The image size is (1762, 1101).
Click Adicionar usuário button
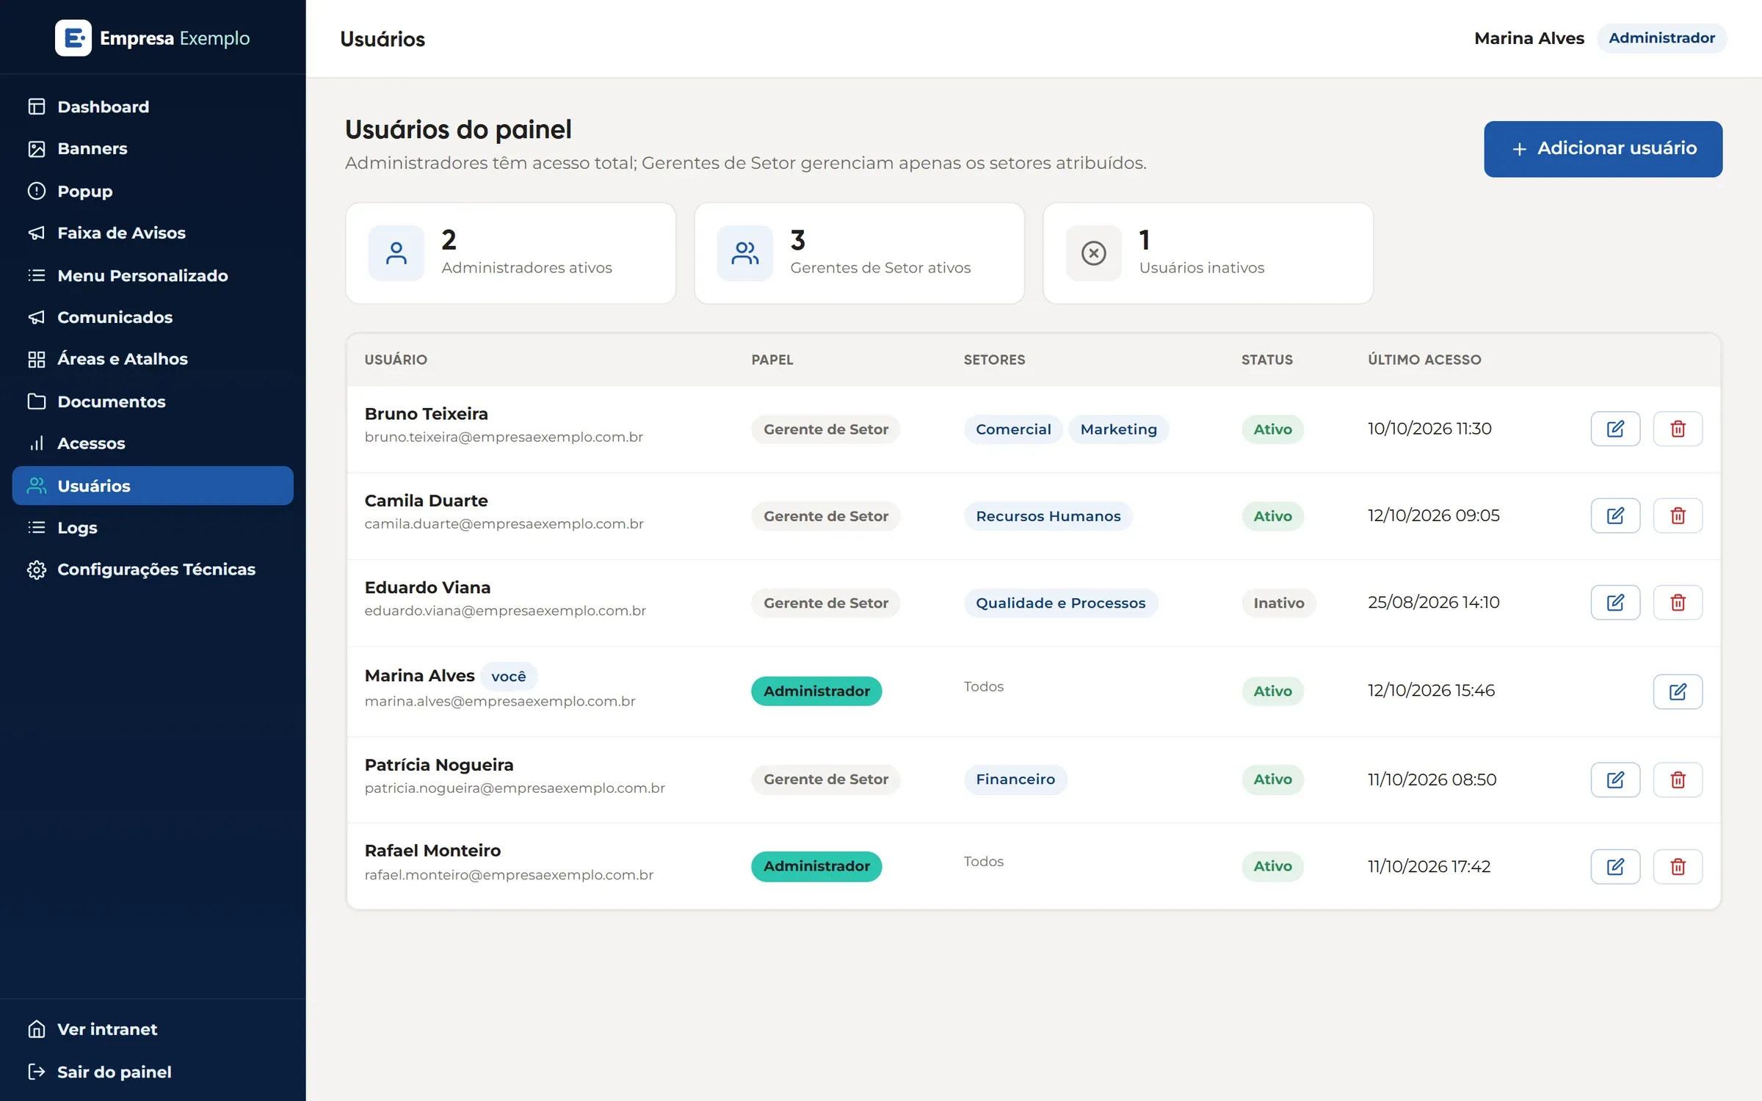1603,149
